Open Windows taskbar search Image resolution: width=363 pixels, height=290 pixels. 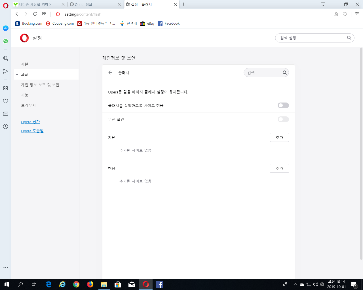tap(20, 284)
